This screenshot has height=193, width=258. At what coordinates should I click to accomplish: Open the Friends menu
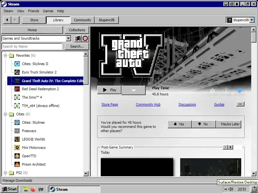(x=34, y=11)
